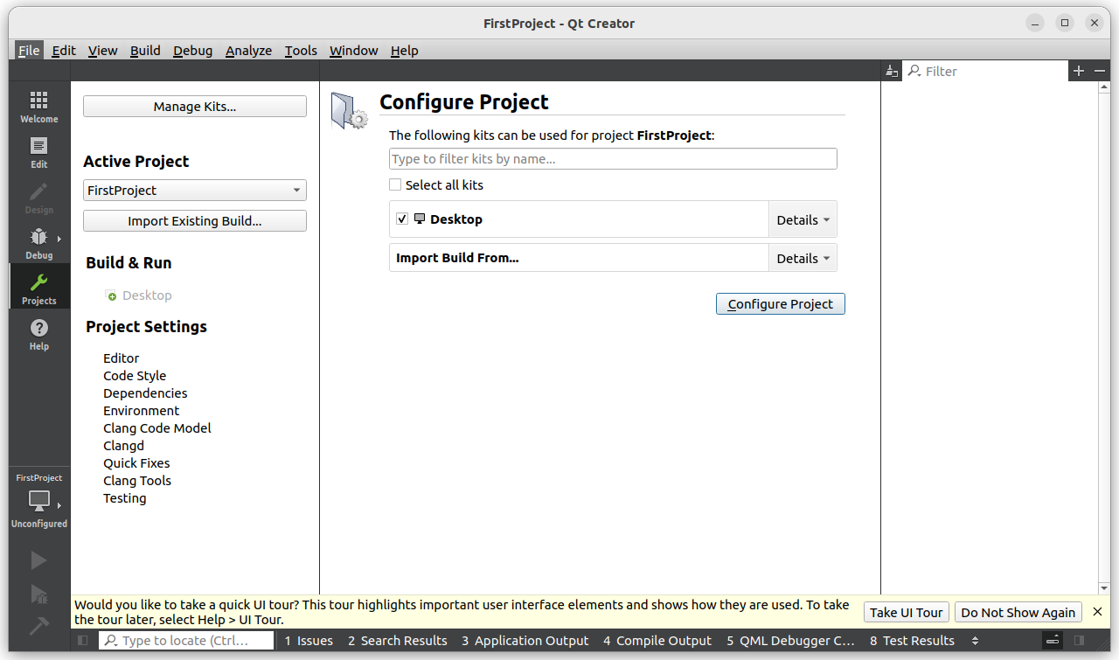This screenshot has height=660, width=1119.
Task: Open the Window menu
Action: 353,51
